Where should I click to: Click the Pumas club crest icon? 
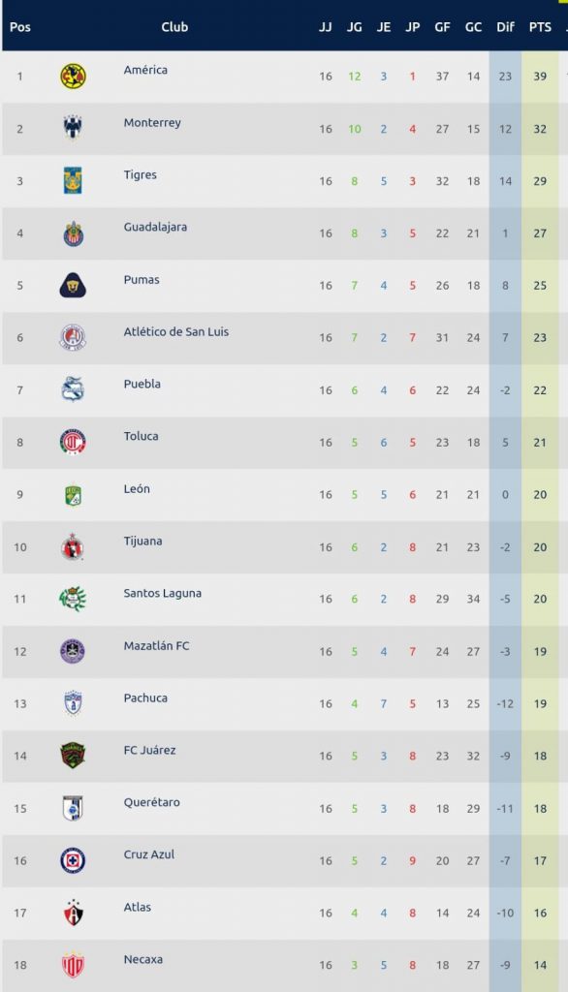73,286
